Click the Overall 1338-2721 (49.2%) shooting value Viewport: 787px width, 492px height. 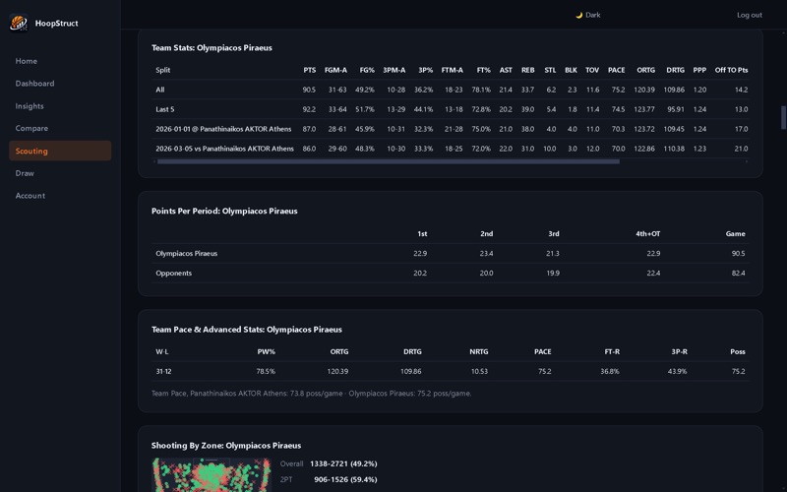pyautogui.click(x=343, y=463)
